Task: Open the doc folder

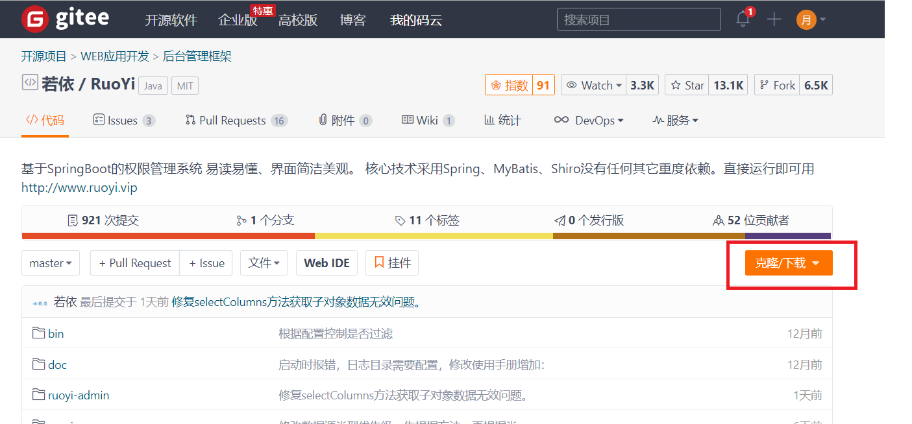Action: click(57, 364)
